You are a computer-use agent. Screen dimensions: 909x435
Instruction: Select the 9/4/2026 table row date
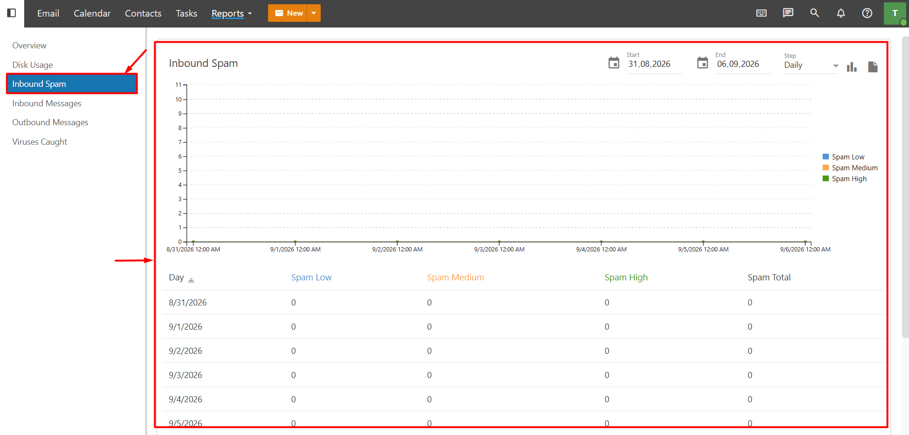(x=186, y=399)
